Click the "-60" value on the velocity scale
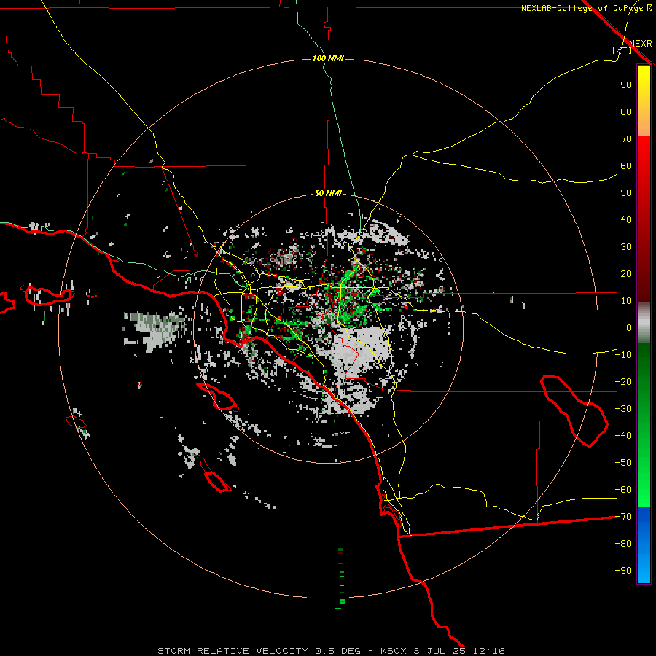Viewport: 656px width, 656px height. [623, 490]
